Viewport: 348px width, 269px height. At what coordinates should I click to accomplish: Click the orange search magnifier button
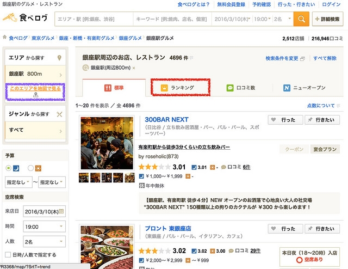301,19
